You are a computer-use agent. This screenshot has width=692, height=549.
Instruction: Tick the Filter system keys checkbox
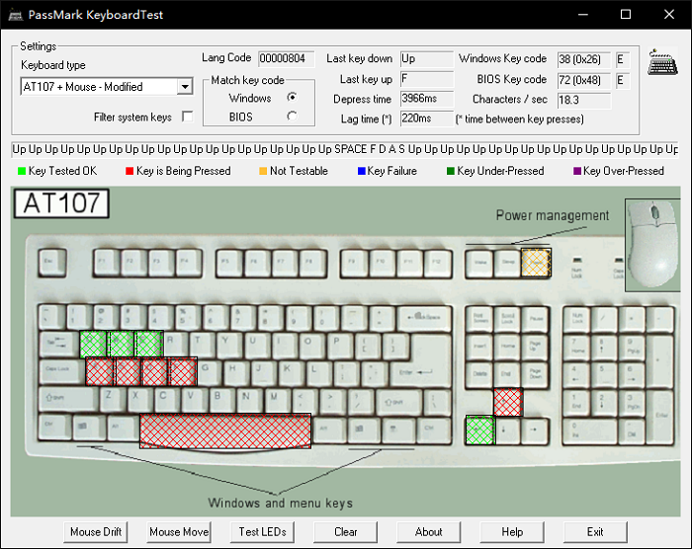click(188, 117)
